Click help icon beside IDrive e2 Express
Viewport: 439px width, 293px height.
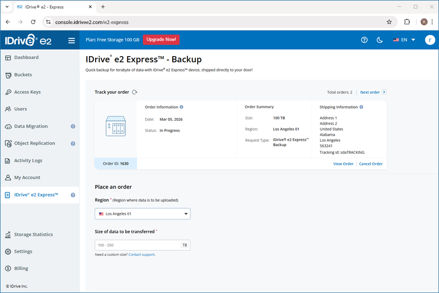[73, 195]
